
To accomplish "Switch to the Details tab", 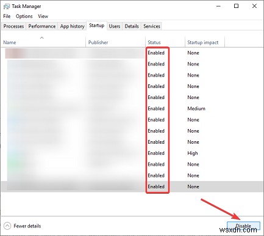I will [x=132, y=26].
